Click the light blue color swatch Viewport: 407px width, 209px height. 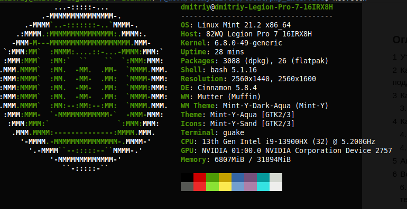238,186
